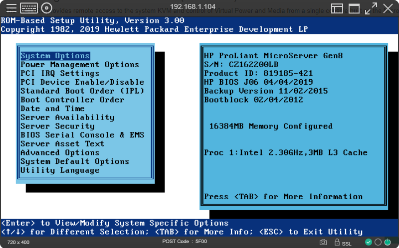Click the SSL label in the status bar
The image size is (399, 248).
(347, 244)
